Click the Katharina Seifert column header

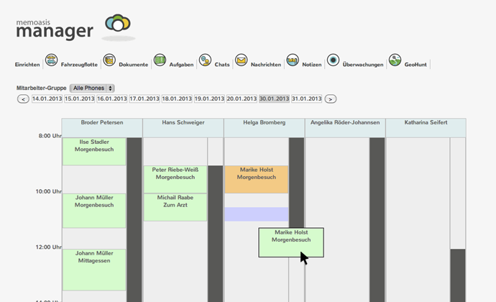(426, 128)
